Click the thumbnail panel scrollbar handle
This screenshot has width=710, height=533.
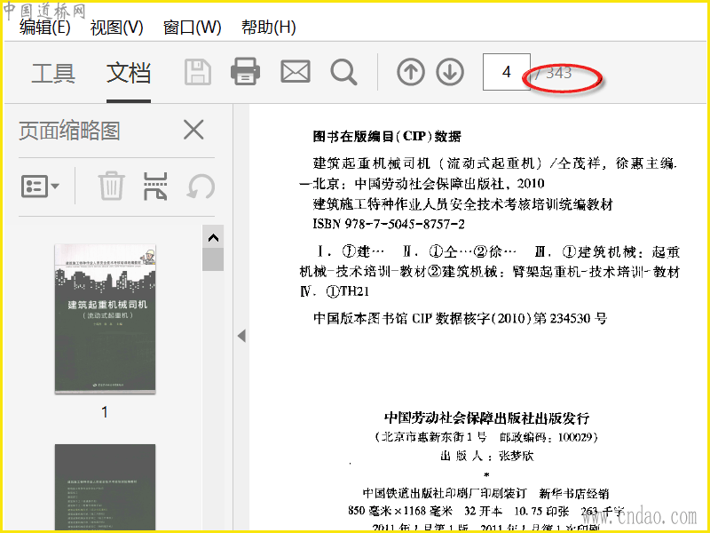pyautogui.click(x=213, y=259)
